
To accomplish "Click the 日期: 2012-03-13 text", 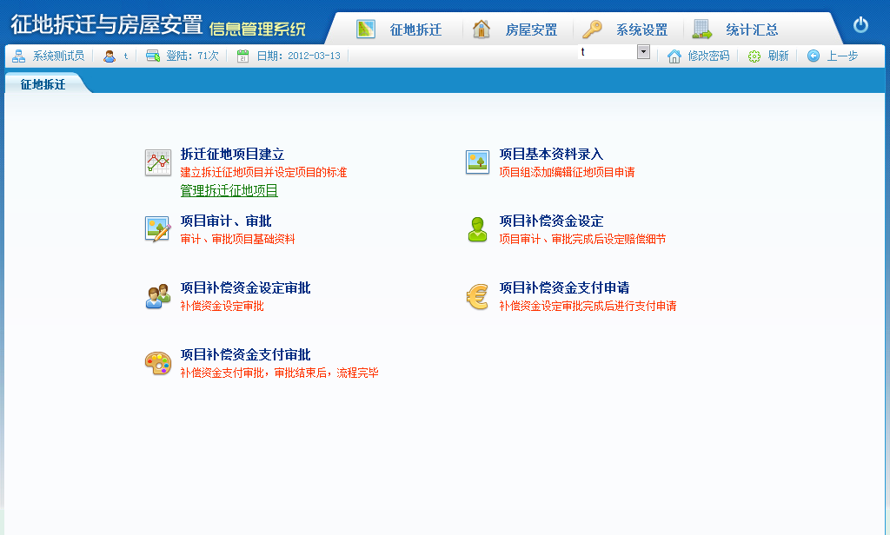I will click(299, 56).
